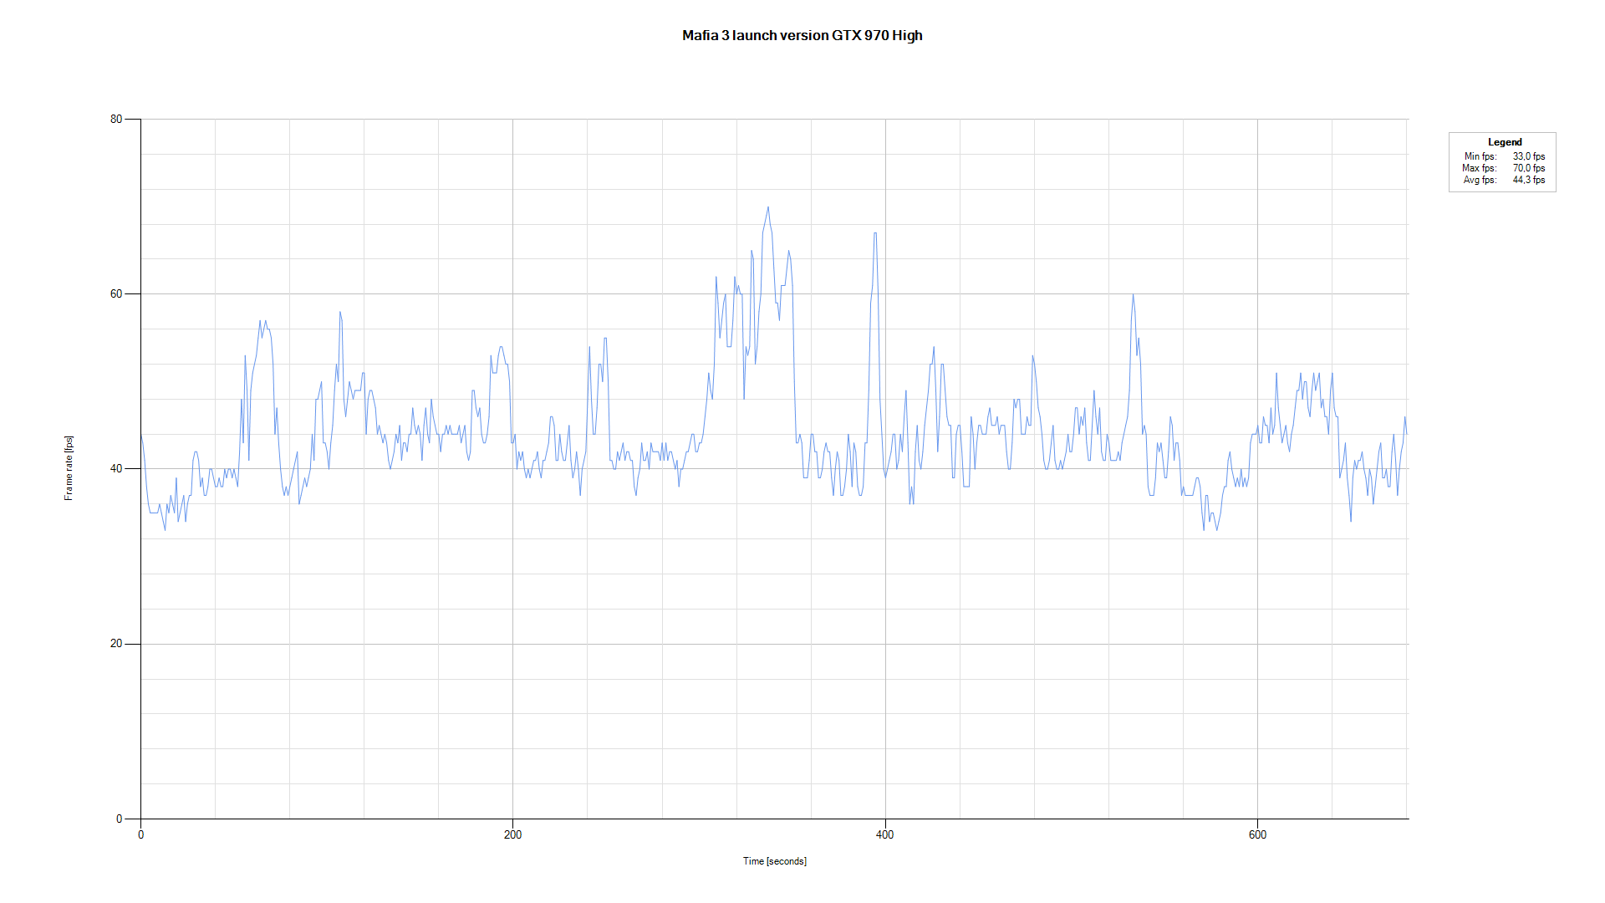Click the x-axis tick label '600'

pos(1257,834)
